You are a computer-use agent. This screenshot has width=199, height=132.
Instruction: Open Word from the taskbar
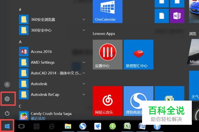pyautogui.click(x=142, y=126)
